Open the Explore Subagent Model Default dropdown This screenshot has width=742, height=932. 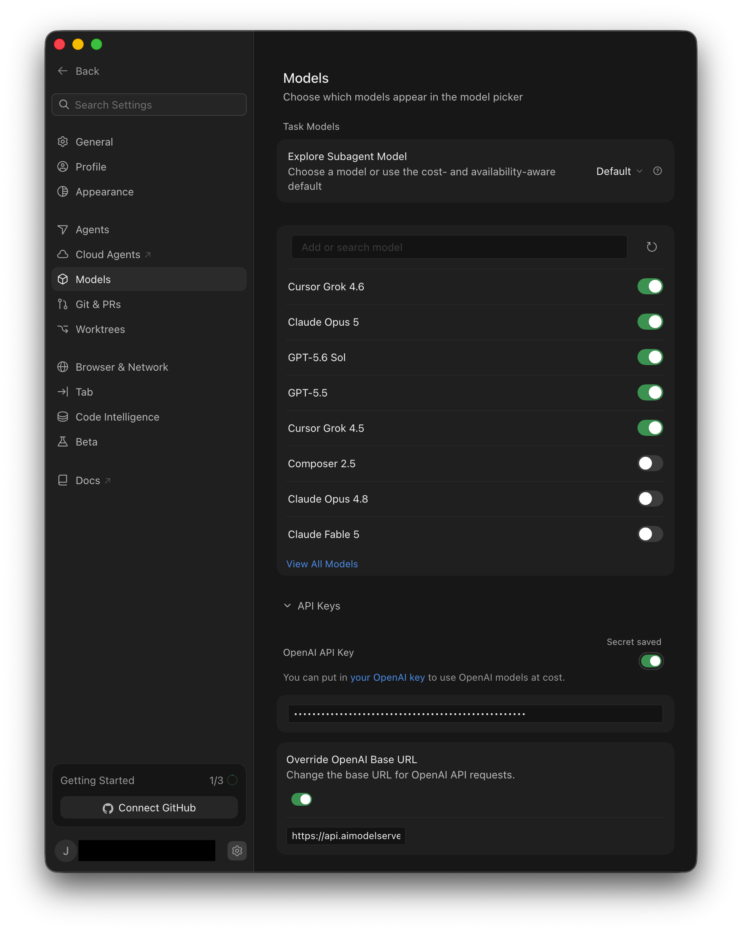[619, 171]
